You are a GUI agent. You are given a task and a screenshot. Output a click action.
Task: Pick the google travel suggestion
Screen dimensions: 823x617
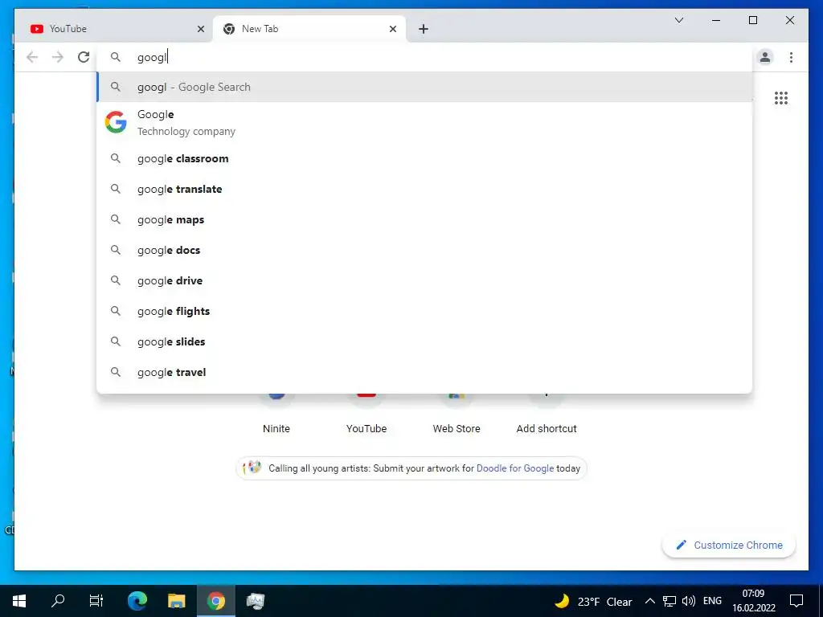(424, 372)
